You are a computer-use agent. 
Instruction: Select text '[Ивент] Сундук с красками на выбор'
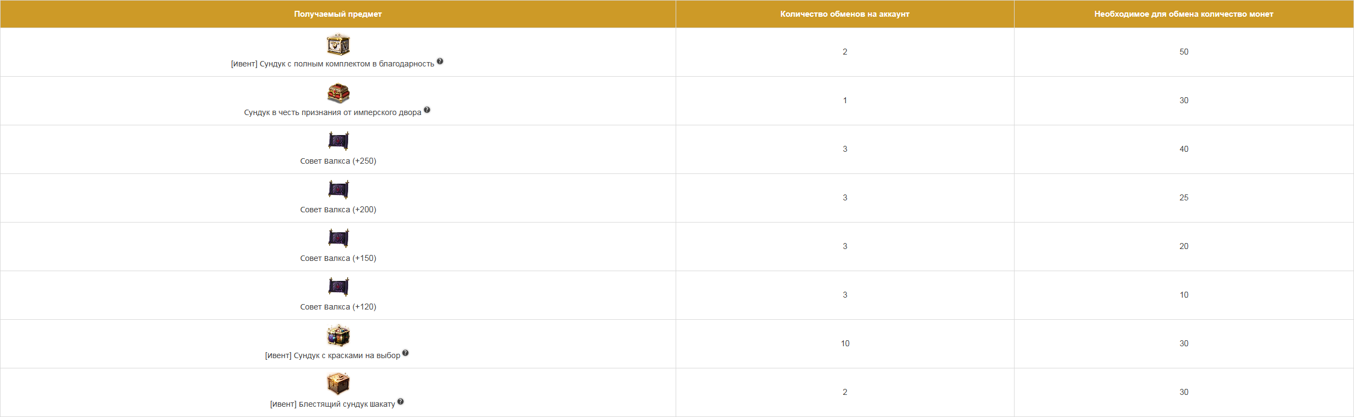pos(332,355)
